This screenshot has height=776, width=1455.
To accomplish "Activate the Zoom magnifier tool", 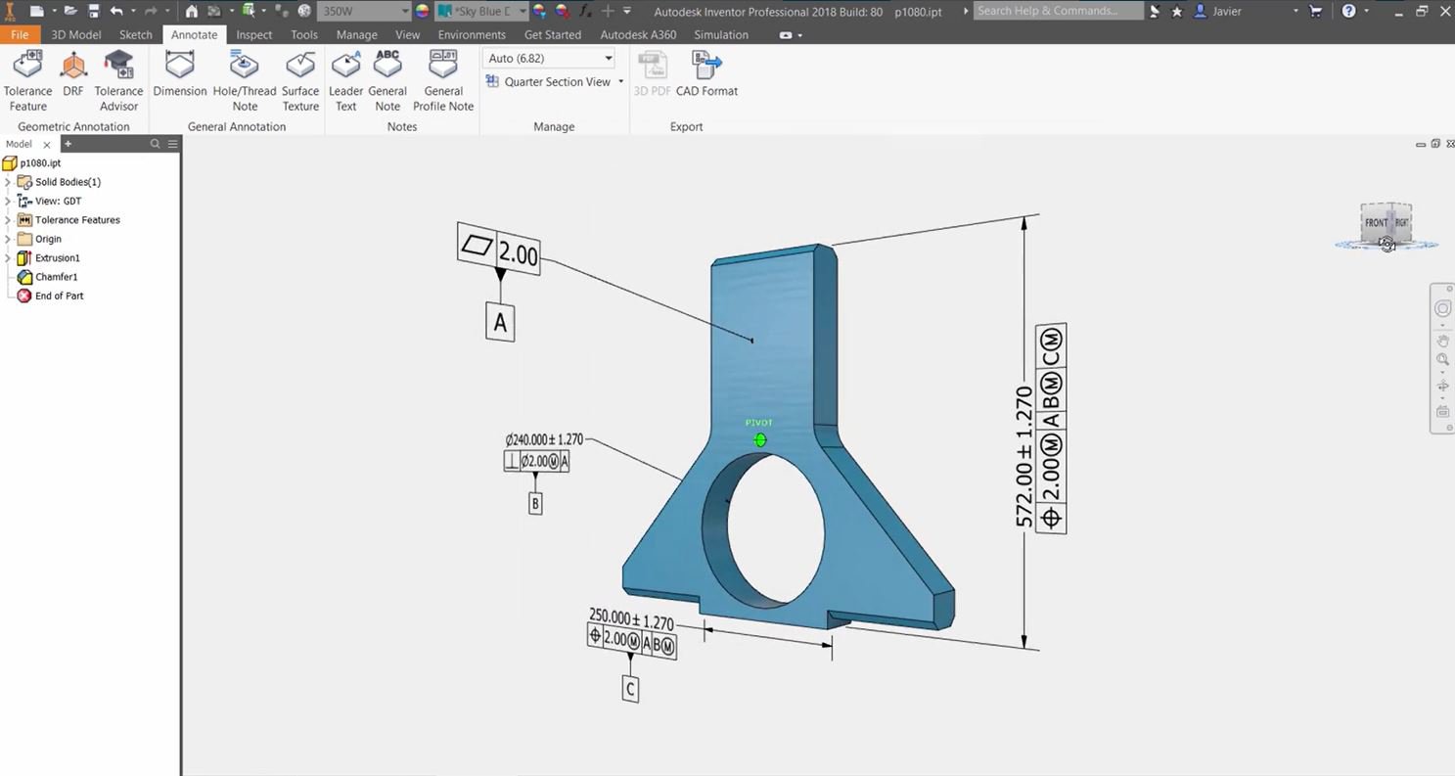I will (1442, 360).
